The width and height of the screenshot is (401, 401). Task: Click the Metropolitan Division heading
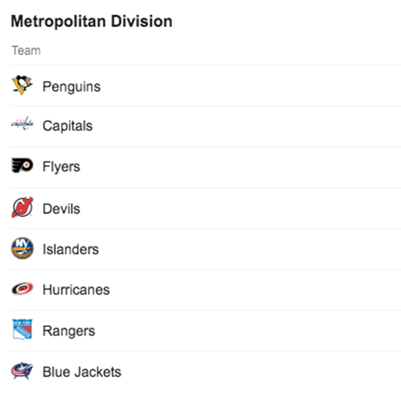tap(91, 21)
